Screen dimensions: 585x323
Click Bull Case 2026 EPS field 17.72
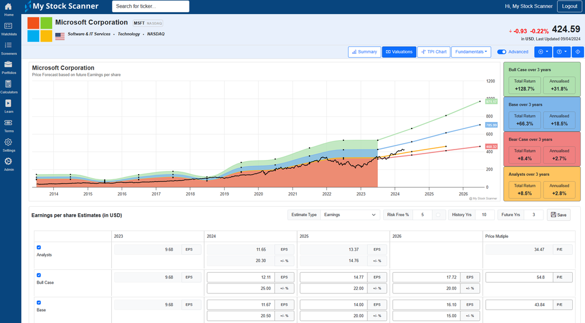[x=426, y=277]
